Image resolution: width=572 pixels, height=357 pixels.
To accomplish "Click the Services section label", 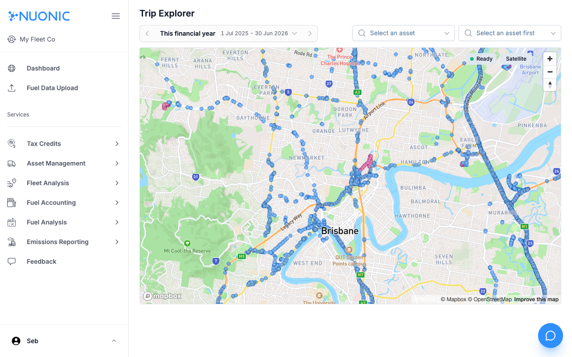I will [x=18, y=115].
